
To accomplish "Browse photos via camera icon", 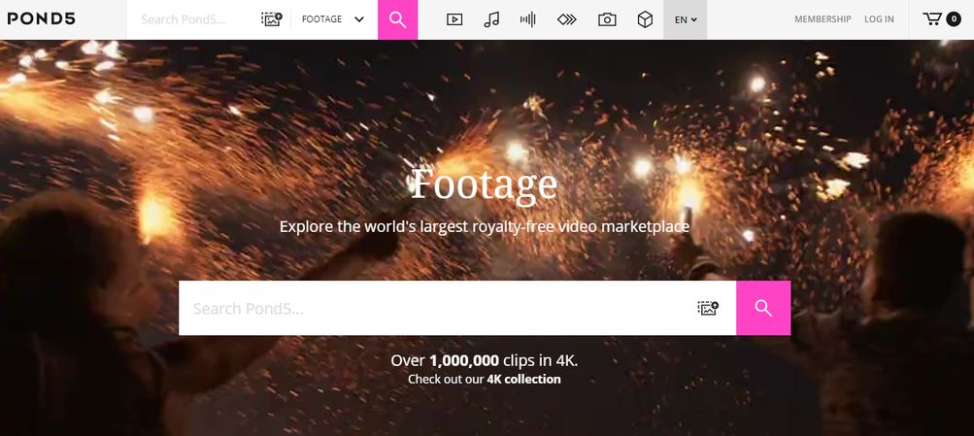I will (607, 19).
